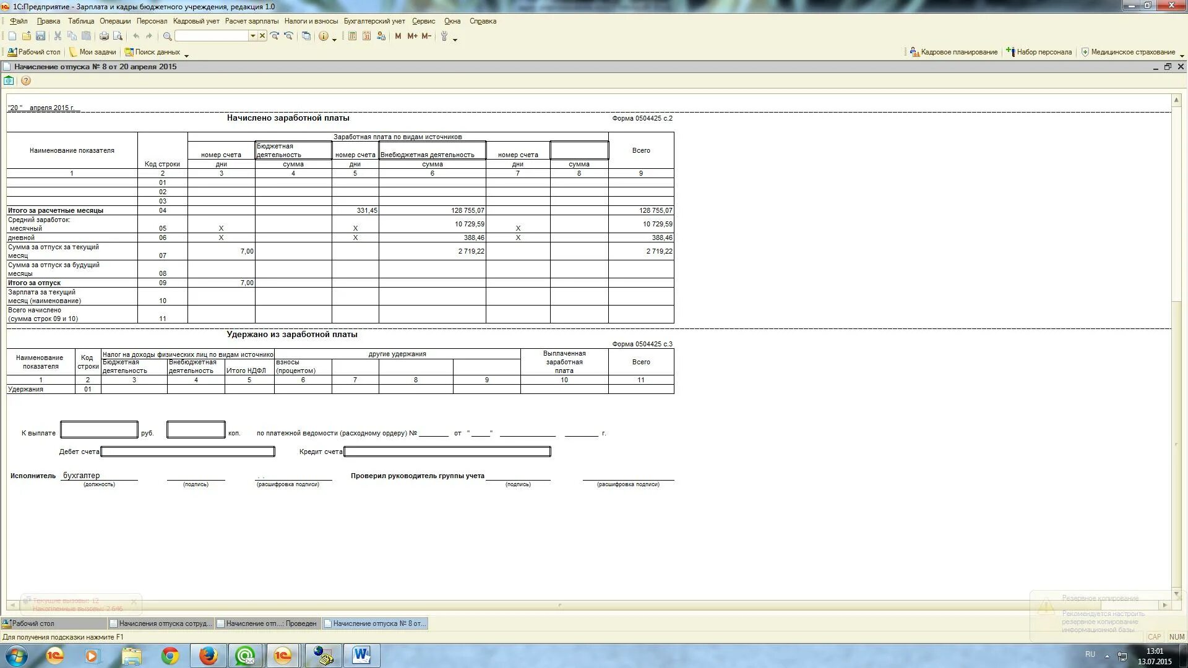Screen dimensions: 1188x668
Task: Click the Print icon in toolbar
Action: coord(104,36)
